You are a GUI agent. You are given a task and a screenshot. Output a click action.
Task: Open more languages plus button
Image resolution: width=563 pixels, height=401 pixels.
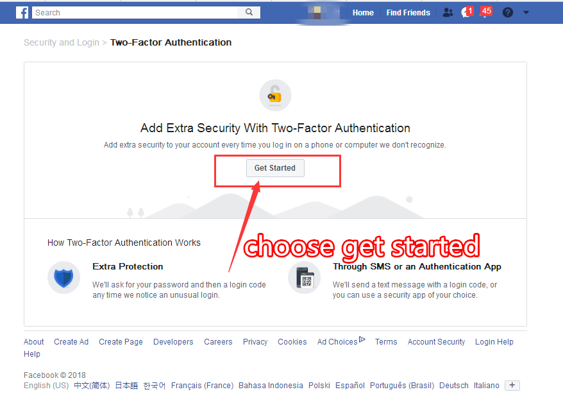coord(512,385)
